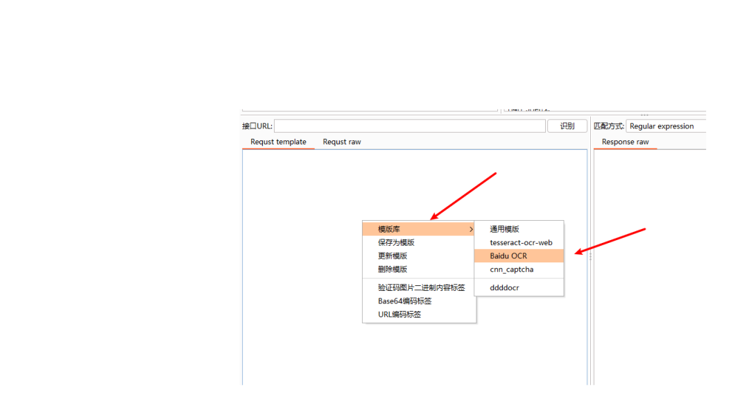749x404 pixels.
Task: Insert the "URL编码标签" tag
Action: click(401, 314)
